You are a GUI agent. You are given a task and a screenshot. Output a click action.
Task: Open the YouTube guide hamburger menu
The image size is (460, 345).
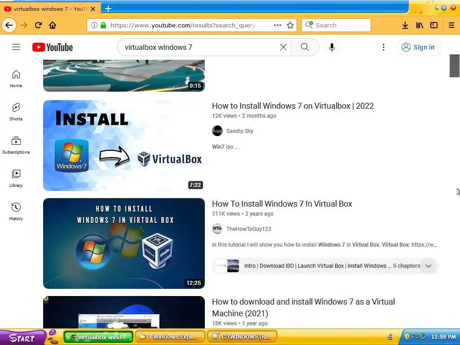click(16, 47)
